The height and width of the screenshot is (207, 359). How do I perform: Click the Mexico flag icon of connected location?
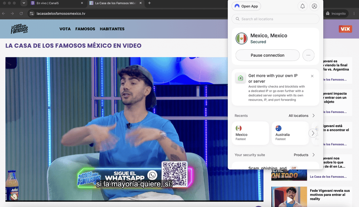[x=241, y=38]
